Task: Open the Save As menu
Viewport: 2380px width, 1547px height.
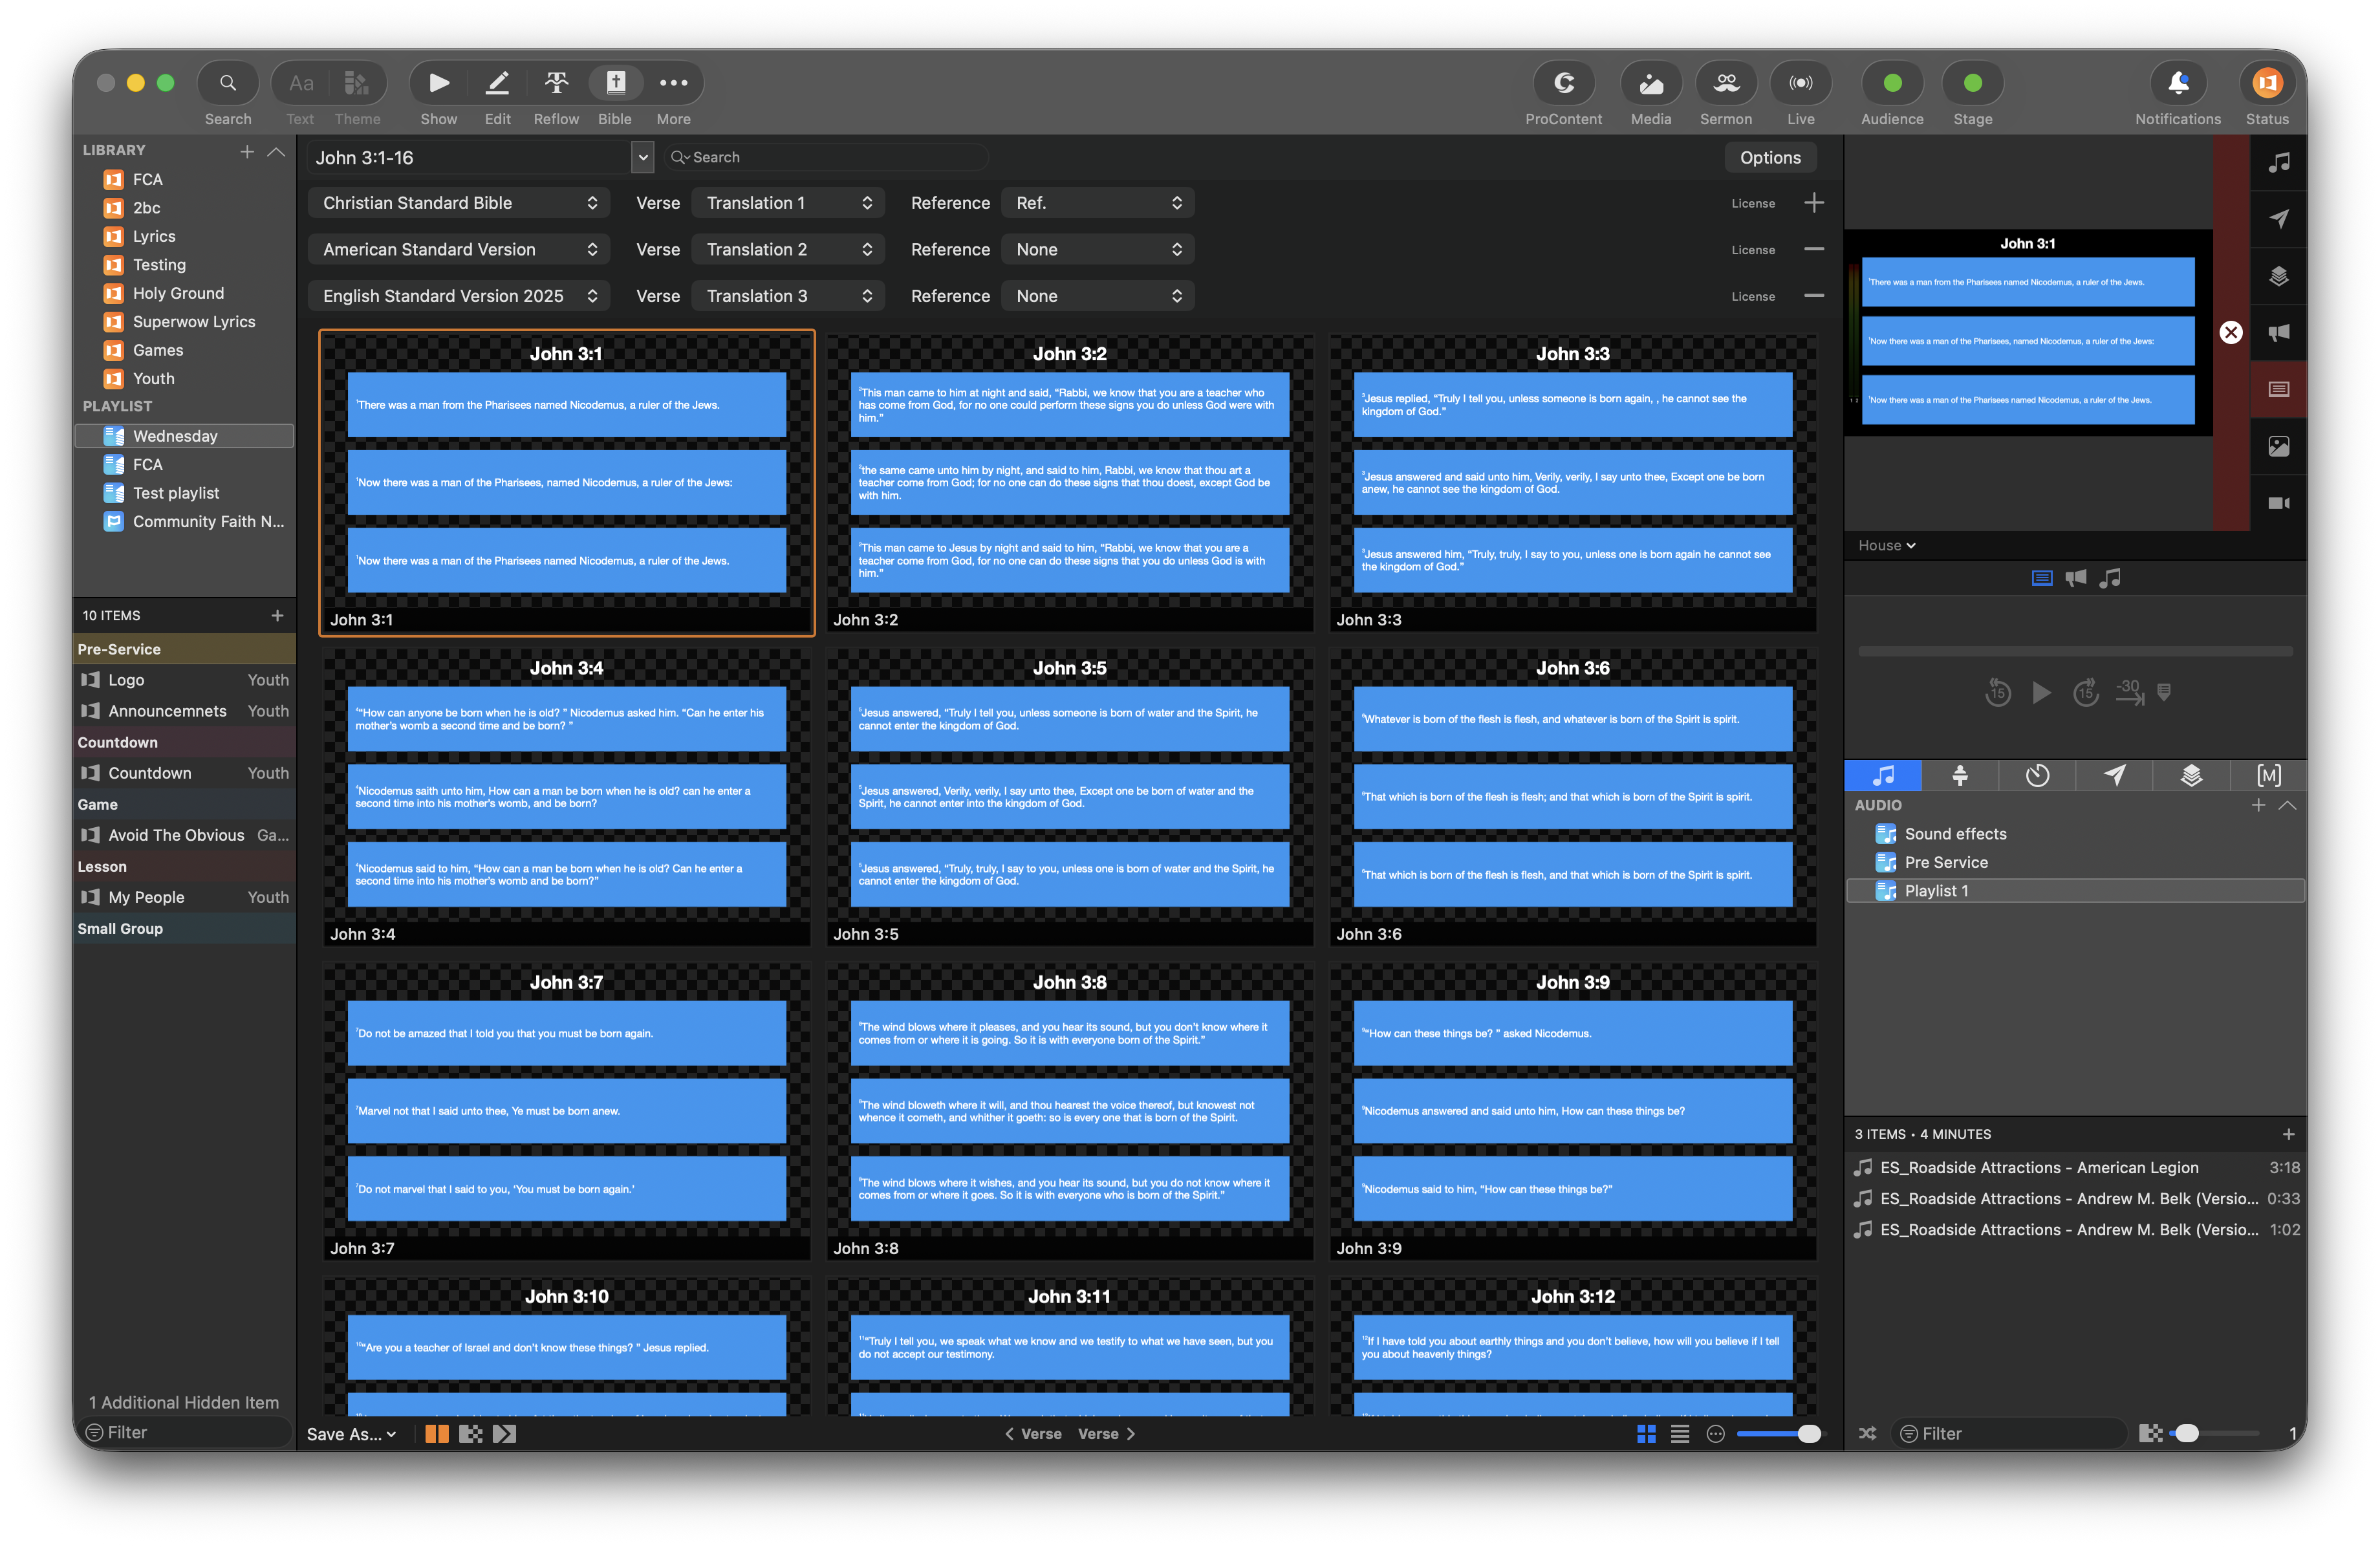Action: 351,1434
